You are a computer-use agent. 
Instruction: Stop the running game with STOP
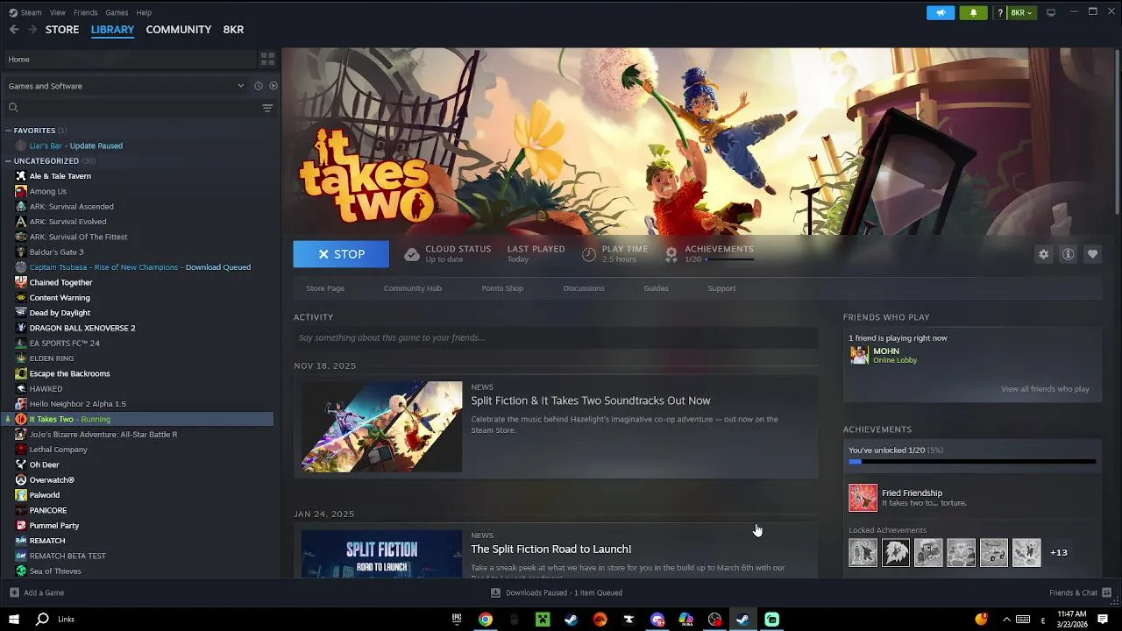[x=341, y=254]
